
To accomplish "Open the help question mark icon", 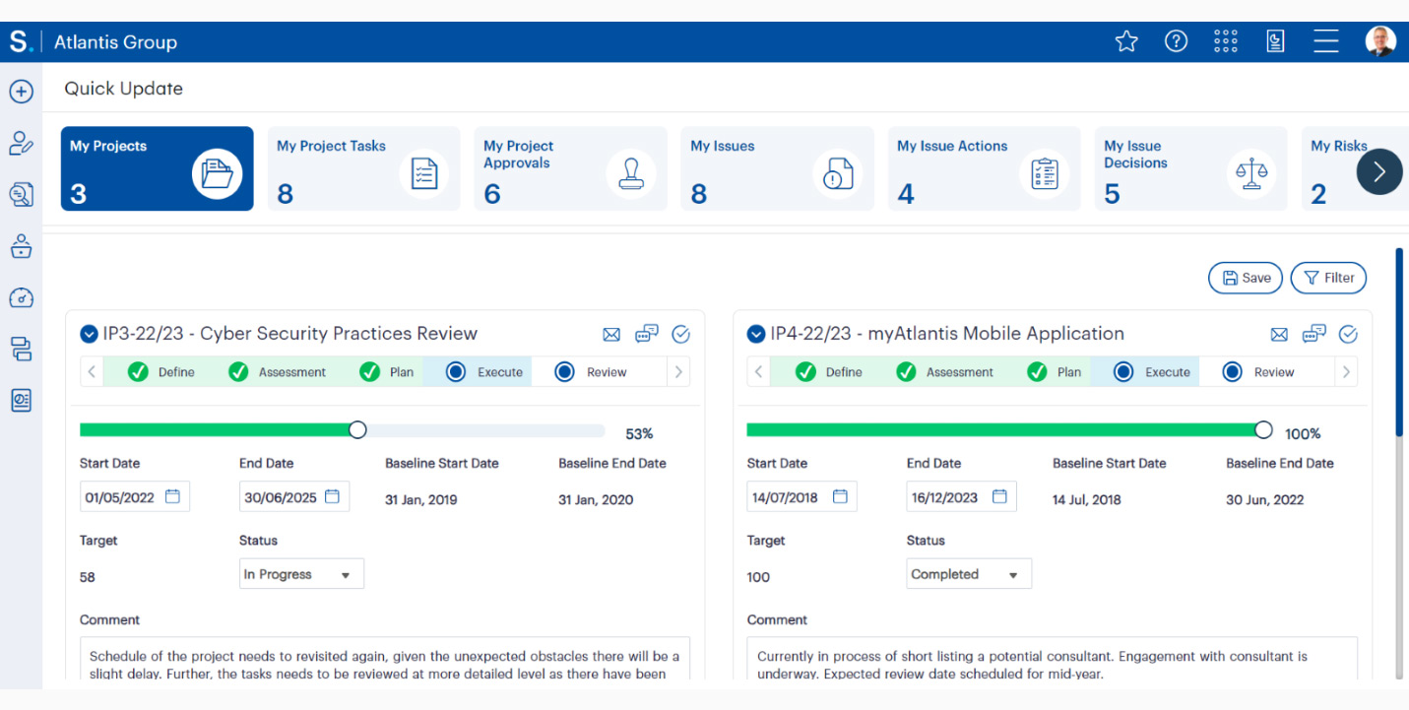I will (x=1176, y=41).
